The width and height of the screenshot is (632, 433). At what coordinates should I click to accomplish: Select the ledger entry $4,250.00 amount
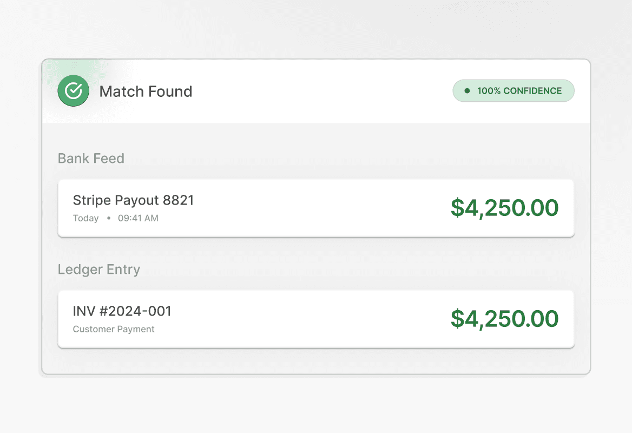(x=504, y=319)
